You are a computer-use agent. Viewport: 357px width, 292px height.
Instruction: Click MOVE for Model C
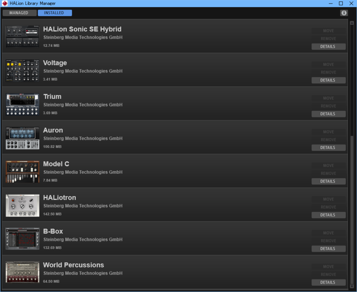pyautogui.click(x=328, y=165)
